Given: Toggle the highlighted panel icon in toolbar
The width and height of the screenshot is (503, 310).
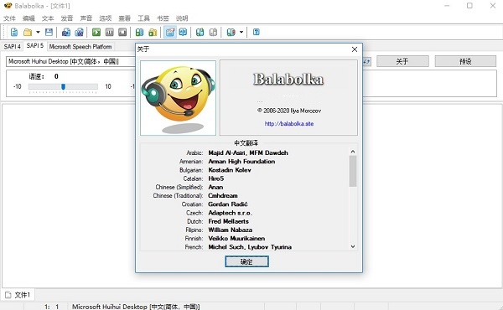Looking at the screenshot, I should pyautogui.click(x=170, y=32).
